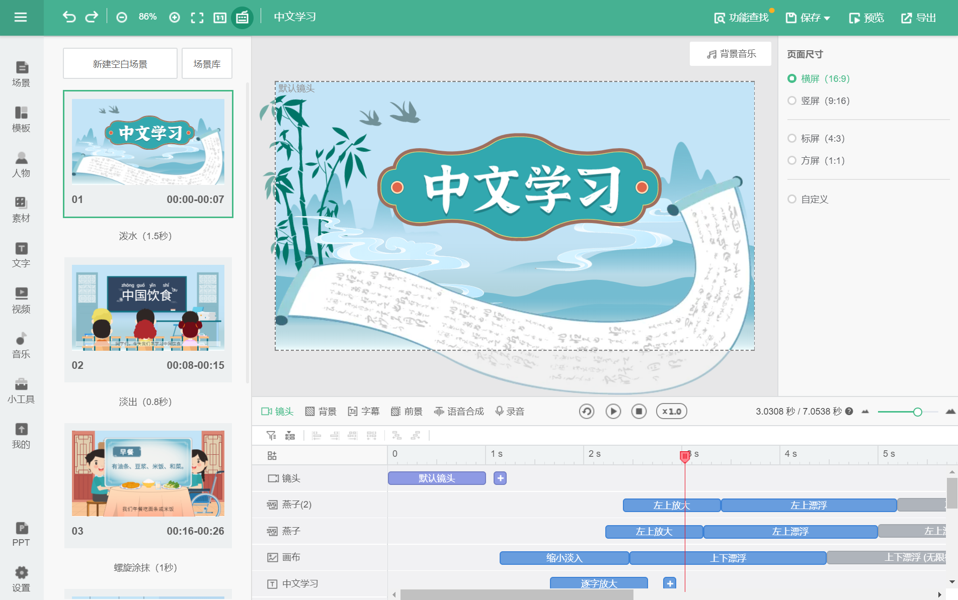Select 竖屏 (9:16) page size
The image size is (958, 600).
click(x=819, y=101)
